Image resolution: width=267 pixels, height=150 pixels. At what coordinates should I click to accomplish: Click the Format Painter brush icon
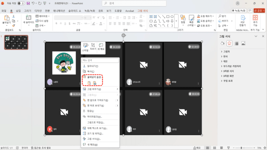[14, 26]
